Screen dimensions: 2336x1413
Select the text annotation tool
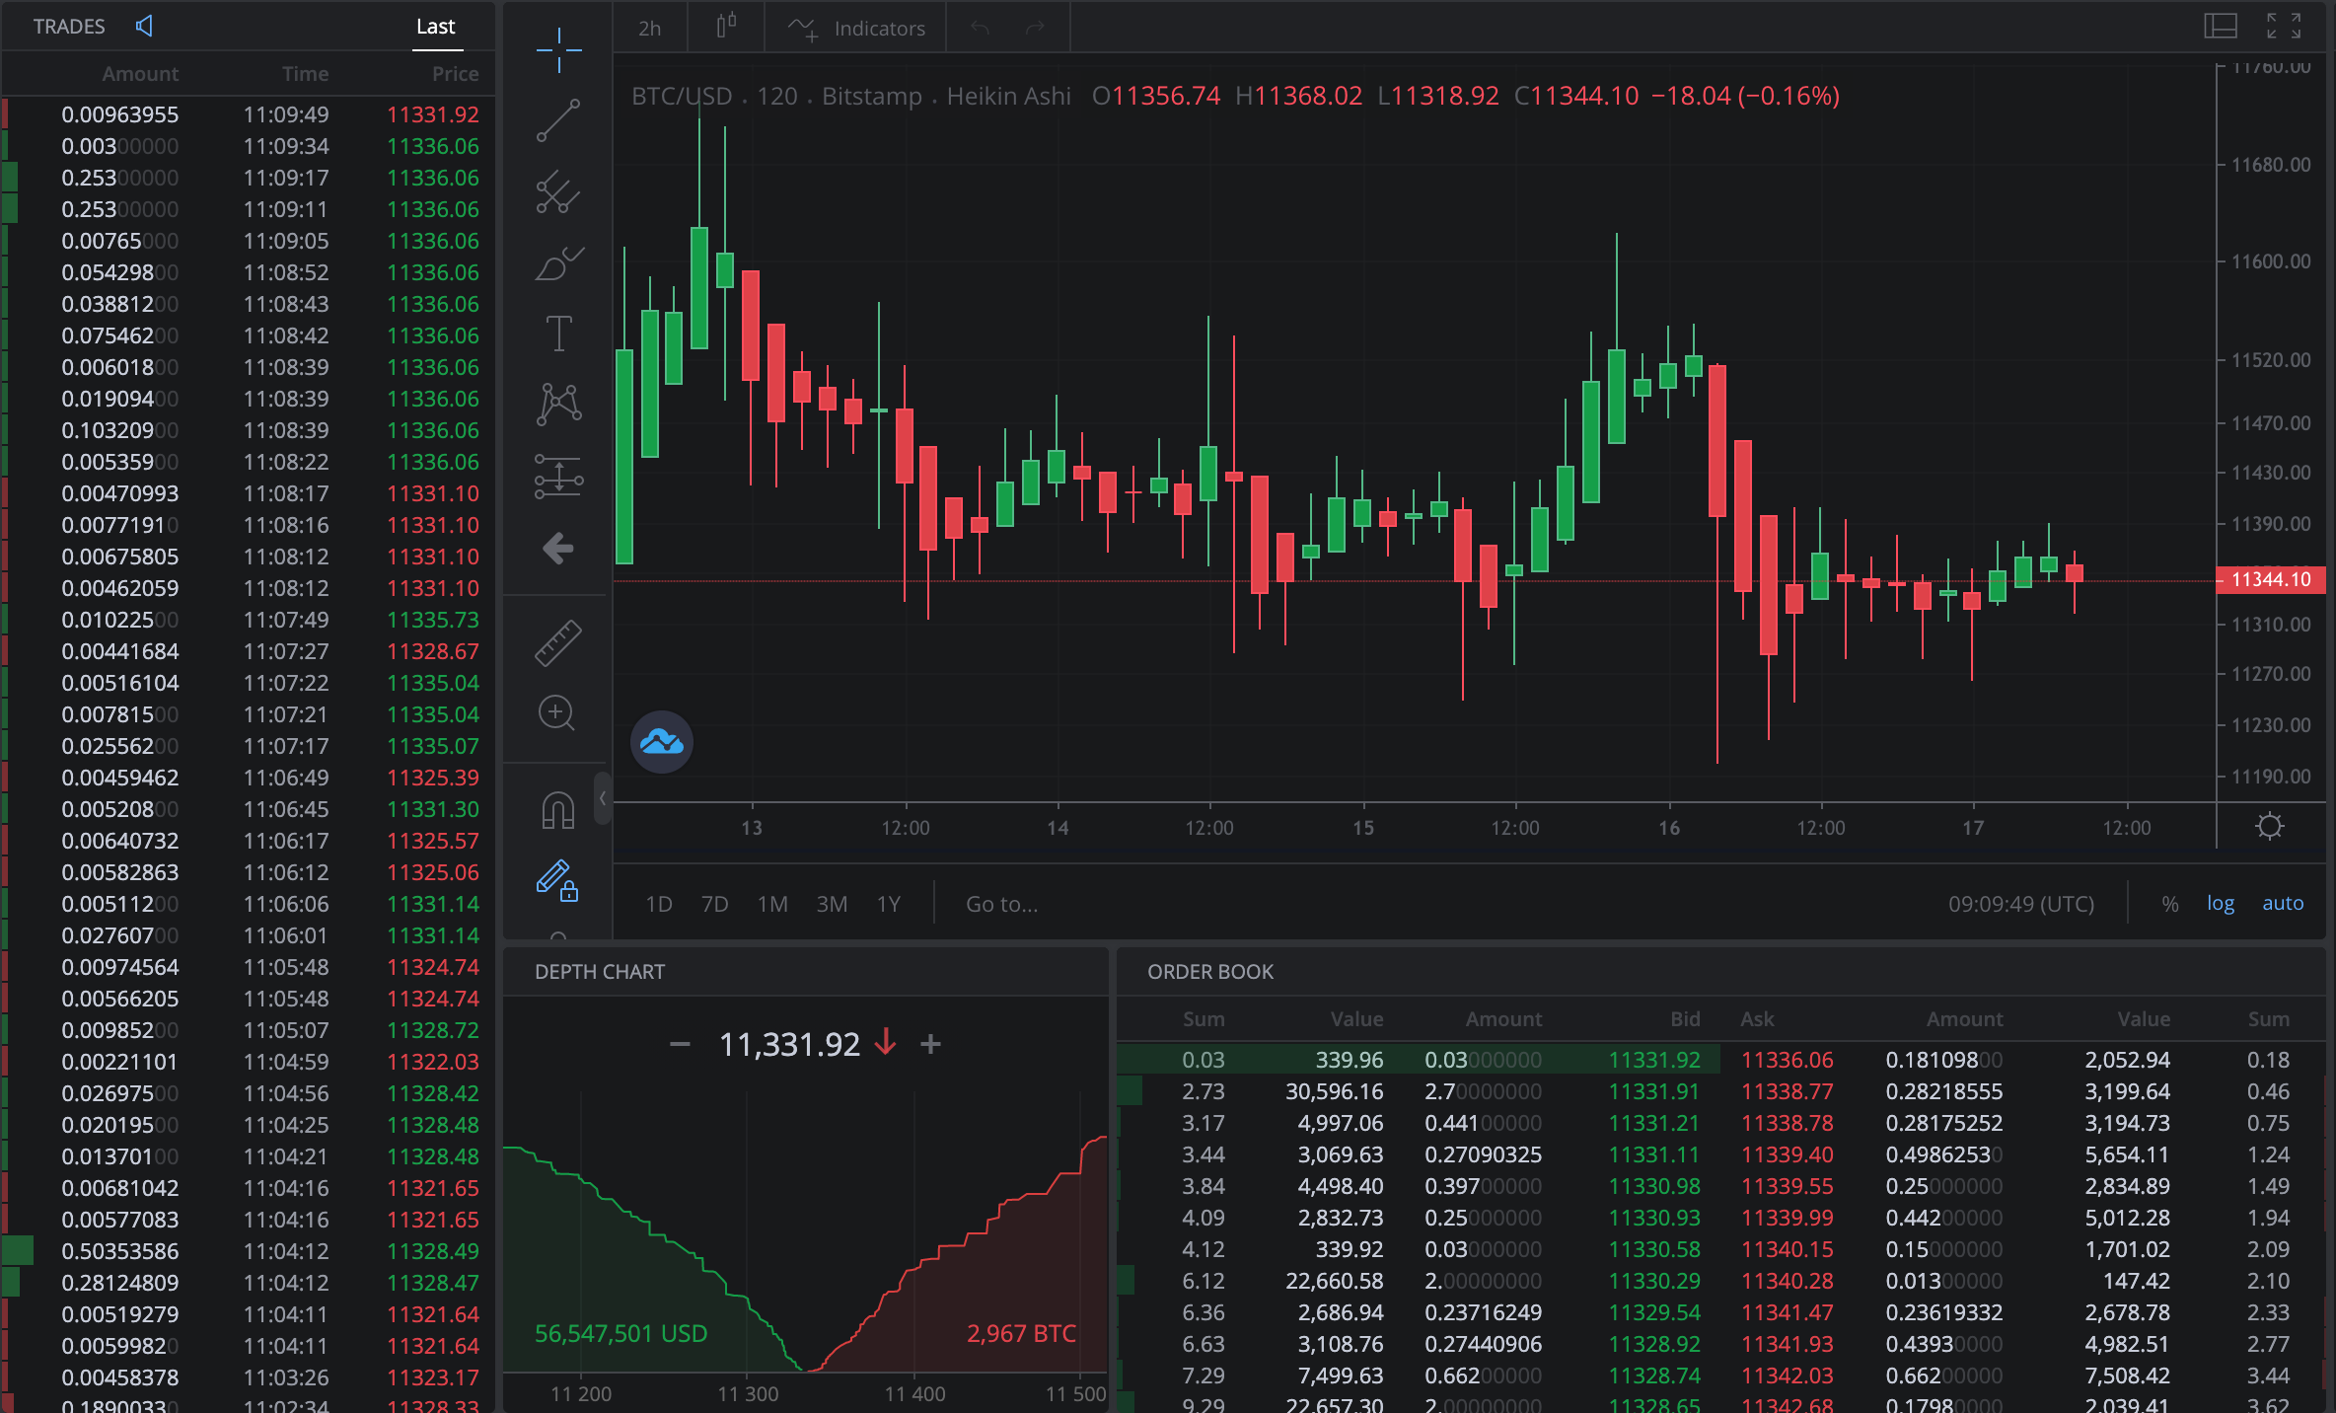tap(558, 334)
